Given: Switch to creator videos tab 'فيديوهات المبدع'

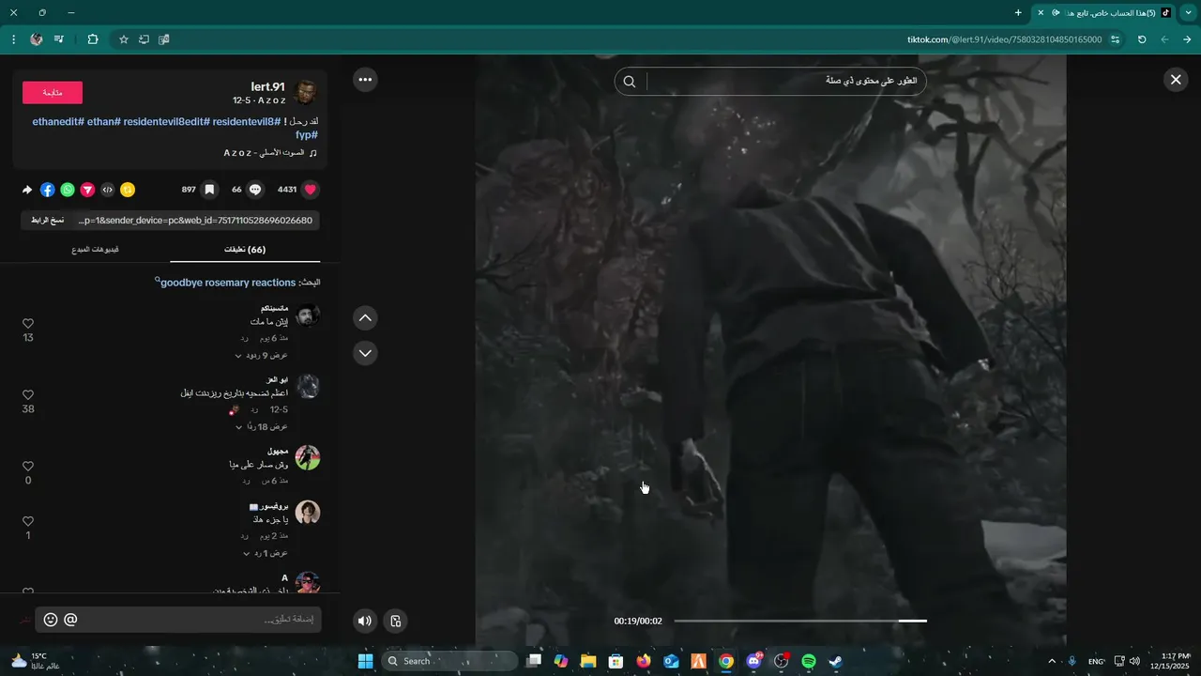Looking at the screenshot, I should coord(95,250).
